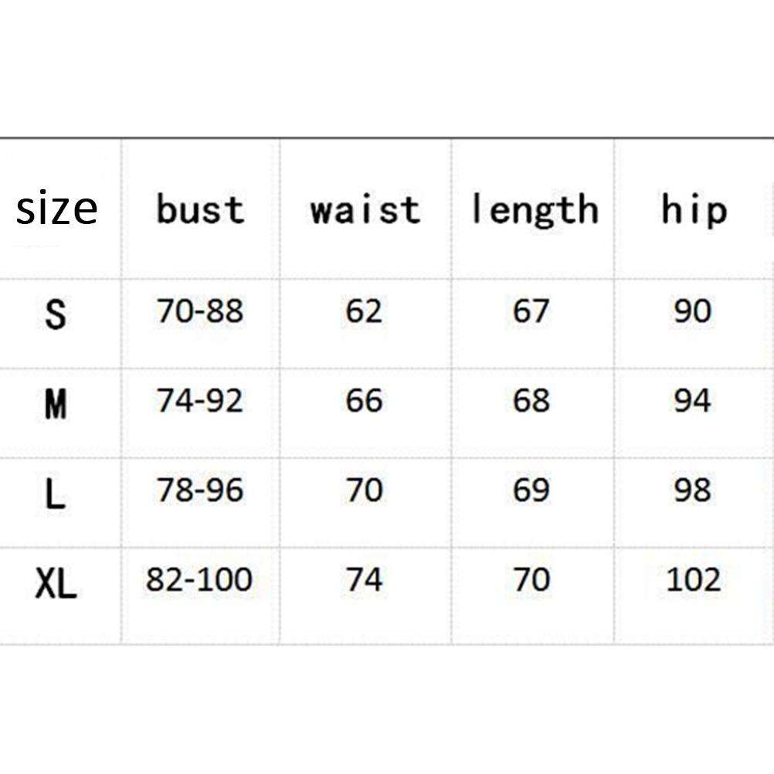Click length value 69 for size L
Image resolution: width=774 pixels, height=774 pixels.
point(531,491)
